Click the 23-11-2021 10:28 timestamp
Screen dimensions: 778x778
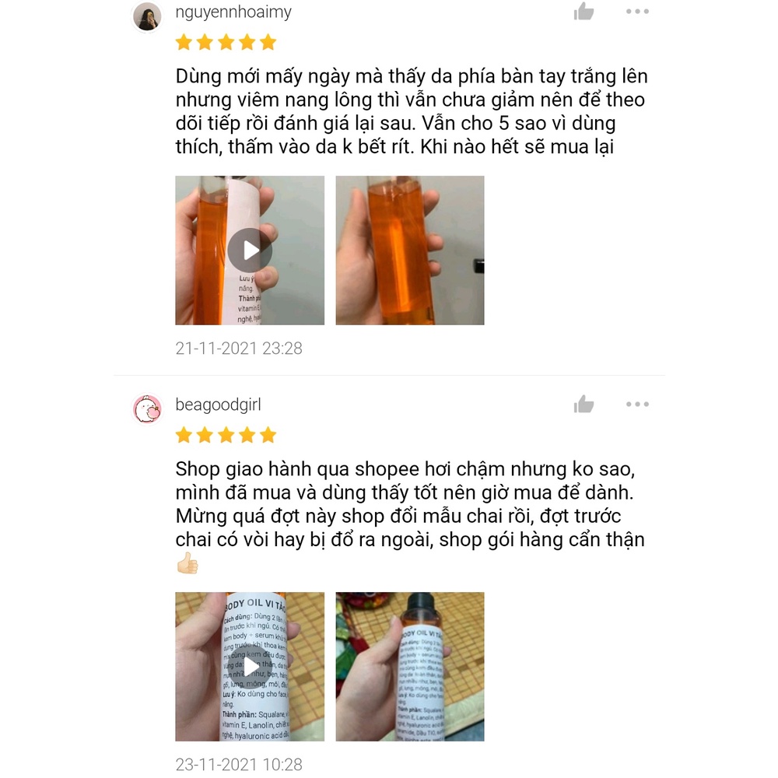tap(239, 764)
